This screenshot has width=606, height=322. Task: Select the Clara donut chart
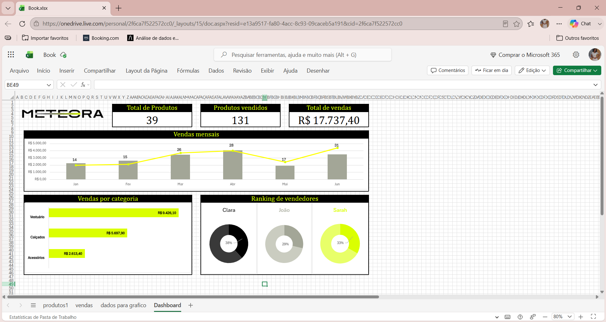(229, 243)
